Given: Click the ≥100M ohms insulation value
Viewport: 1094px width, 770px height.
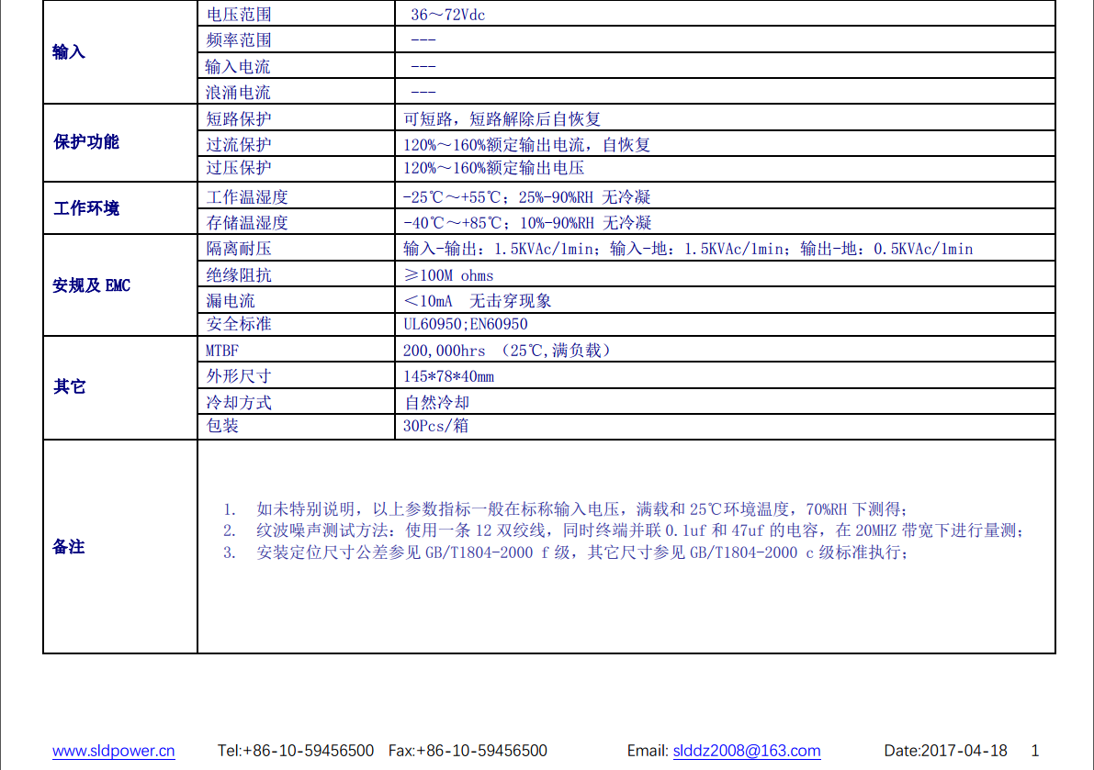Looking at the screenshot, I should point(448,275).
